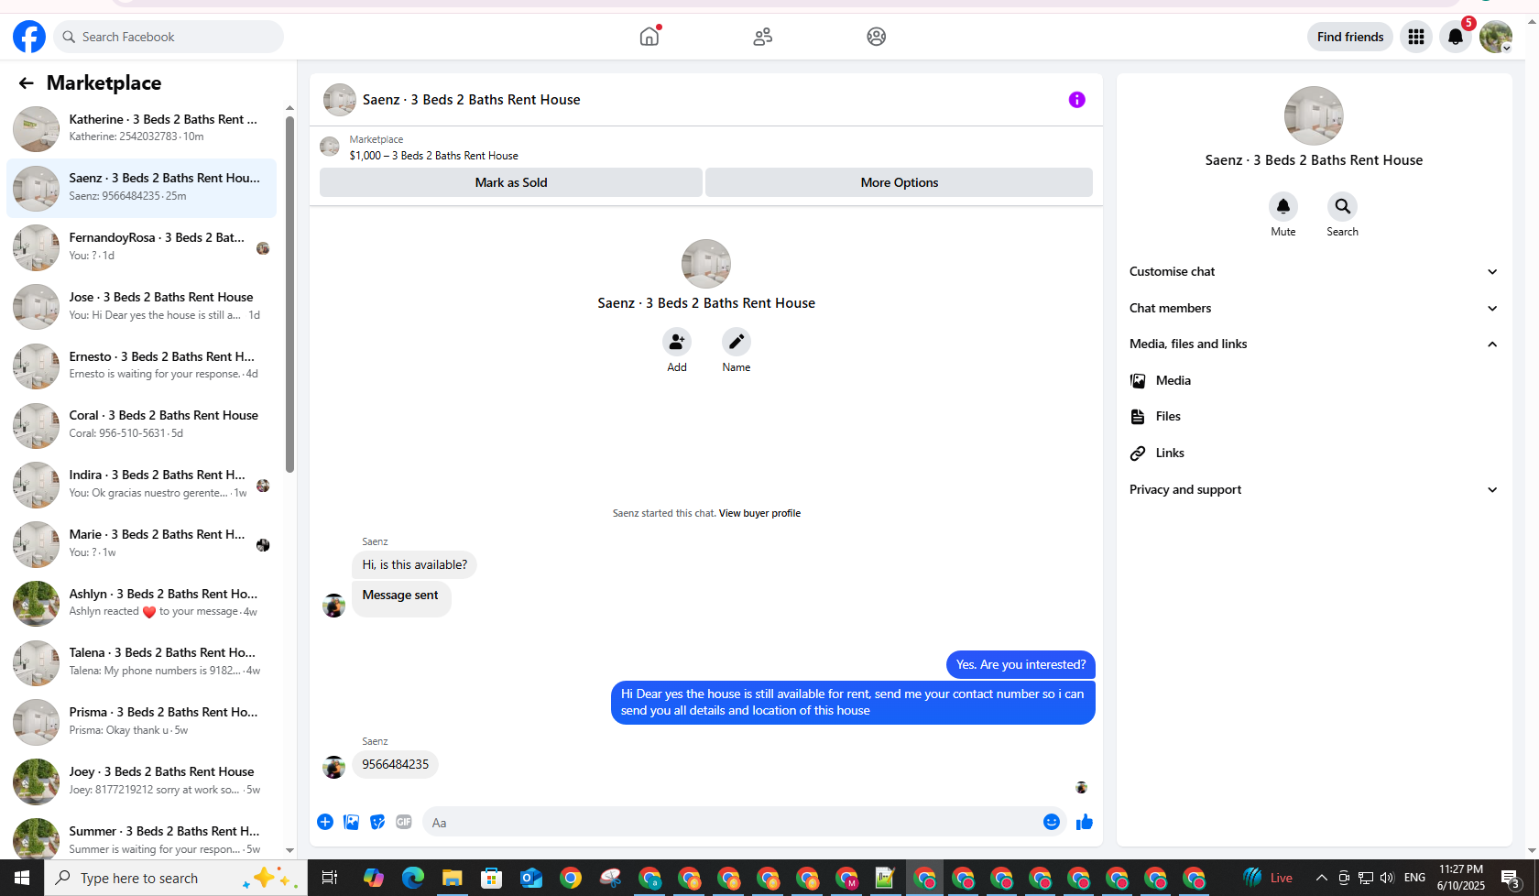Click the Aa message input field
The image size is (1539, 896).
coord(730,822)
